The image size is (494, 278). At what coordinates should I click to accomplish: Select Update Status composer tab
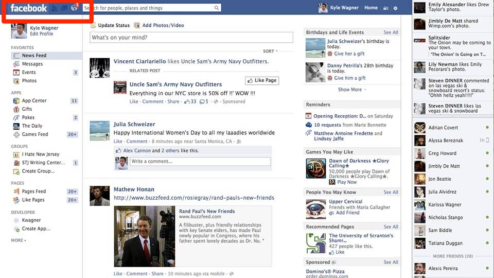pos(110,25)
